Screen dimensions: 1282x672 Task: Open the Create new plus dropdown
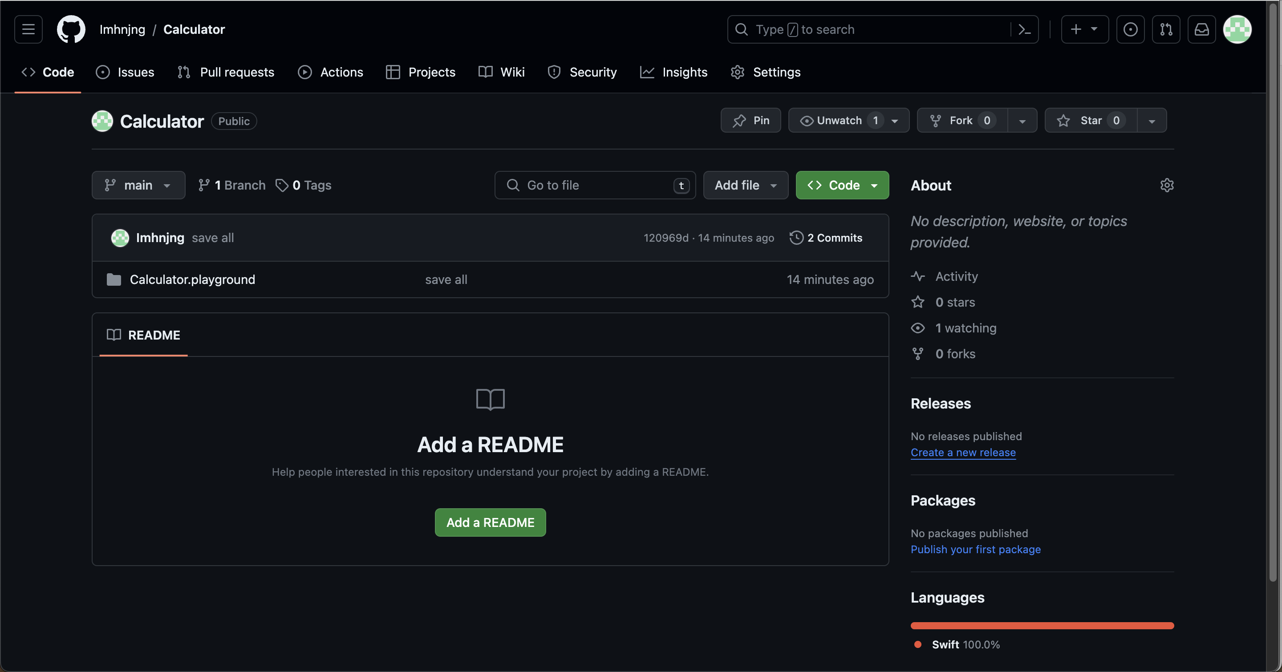pyautogui.click(x=1084, y=29)
